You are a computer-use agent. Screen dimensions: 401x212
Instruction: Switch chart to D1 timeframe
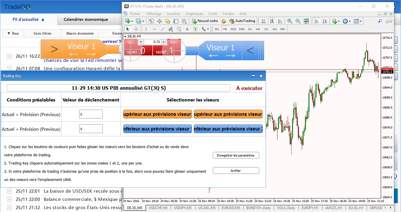point(266,29)
